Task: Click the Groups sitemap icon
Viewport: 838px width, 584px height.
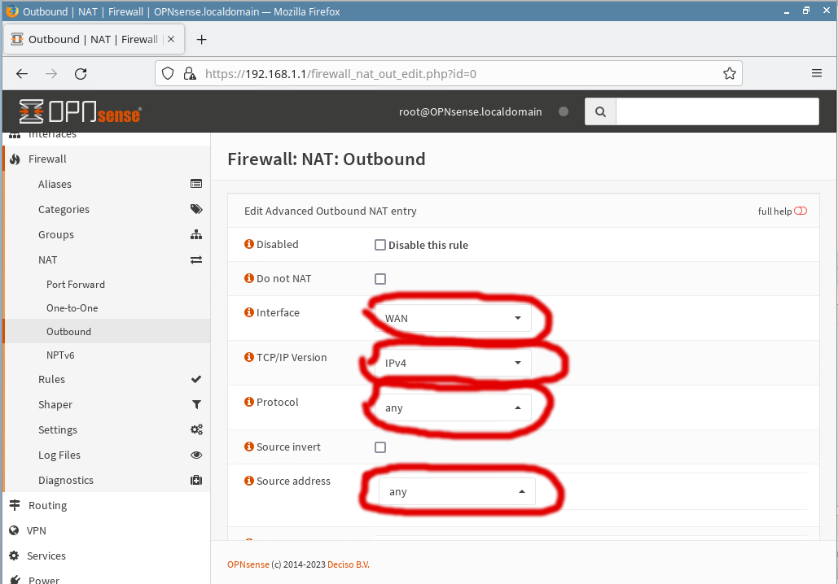Action: tap(195, 235)
